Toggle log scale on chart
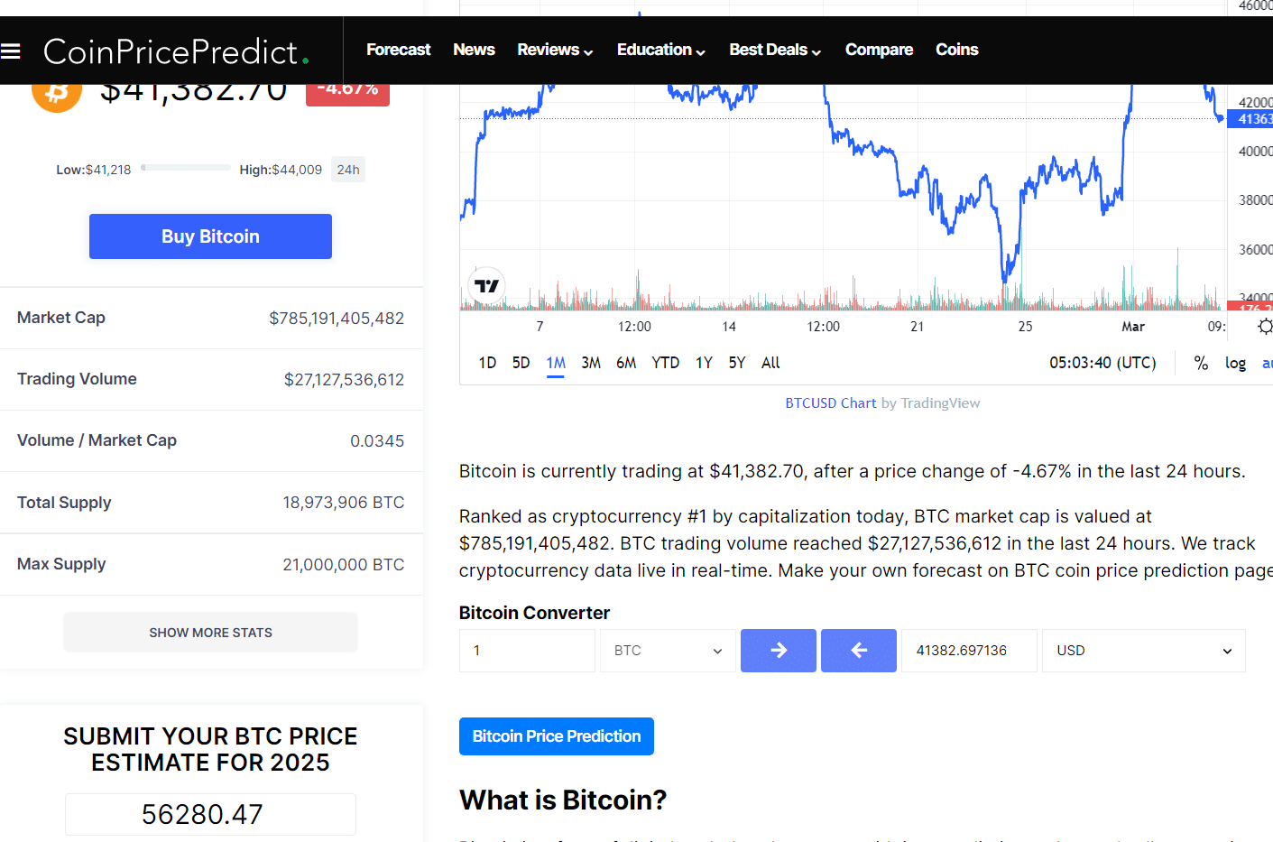 pos(1235,363)
